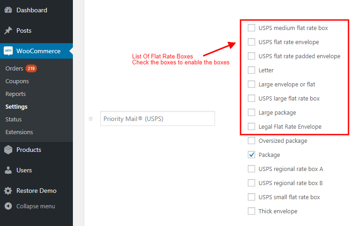Click the Priority Mail (USPS) name field
This screenshot has height=226, width=359.
coord(158,119)
